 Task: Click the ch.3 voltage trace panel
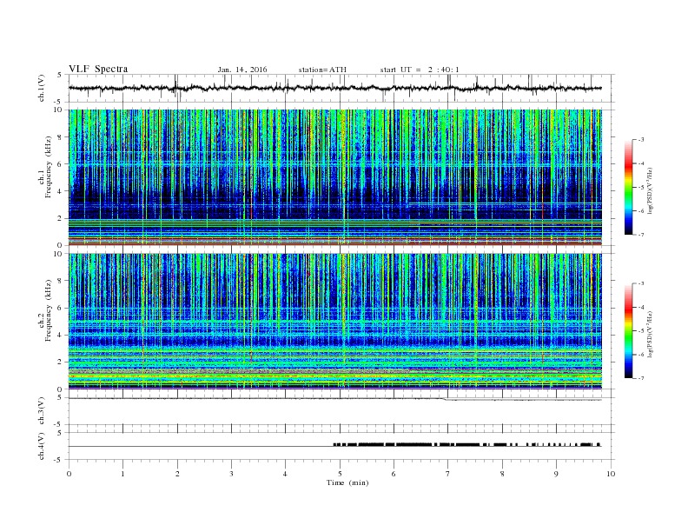(x=341, y=411)
